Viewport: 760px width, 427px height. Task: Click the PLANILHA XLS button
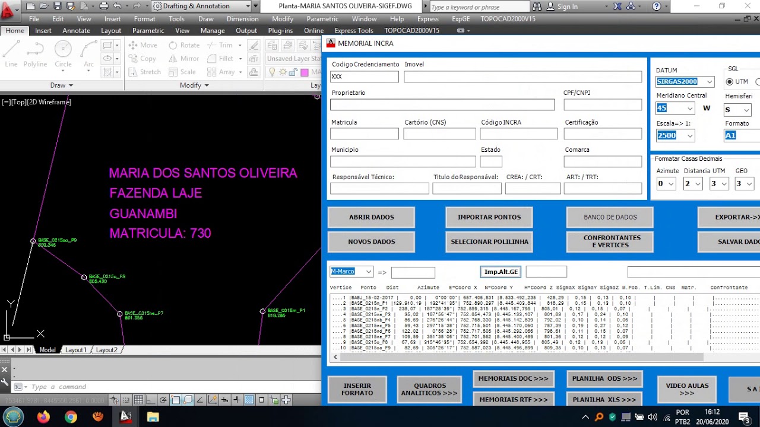pos(604,400)
